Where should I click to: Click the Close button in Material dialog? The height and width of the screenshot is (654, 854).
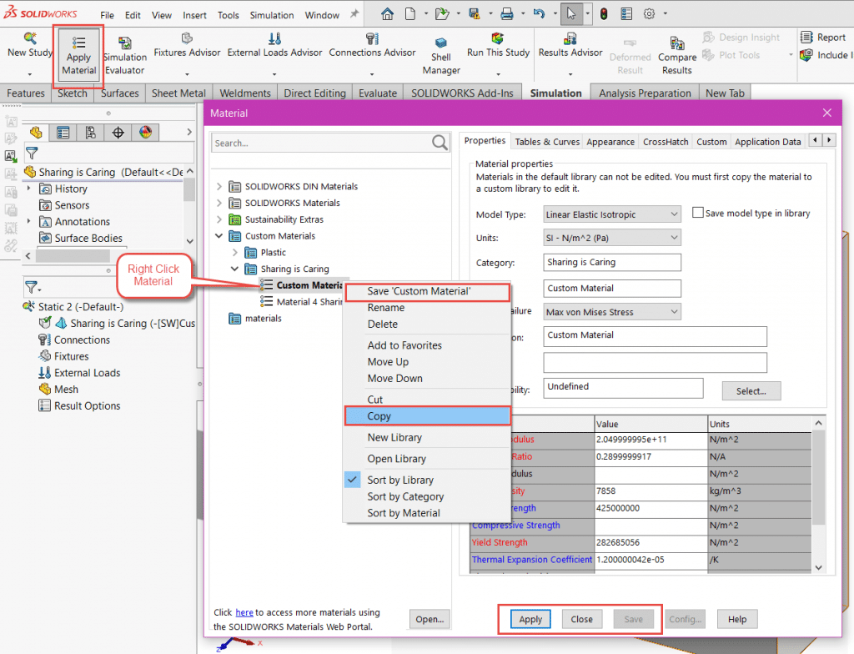[x=581, y=619]
